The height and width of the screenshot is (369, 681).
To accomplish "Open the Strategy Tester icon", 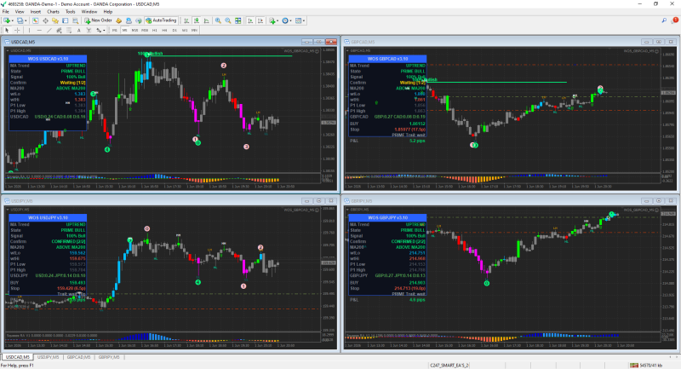I will [x=75, y=20].
